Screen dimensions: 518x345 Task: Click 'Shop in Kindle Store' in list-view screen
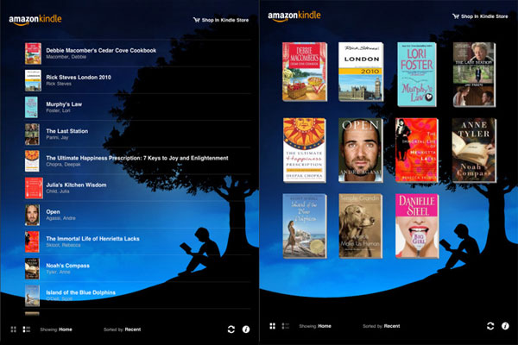224,19
